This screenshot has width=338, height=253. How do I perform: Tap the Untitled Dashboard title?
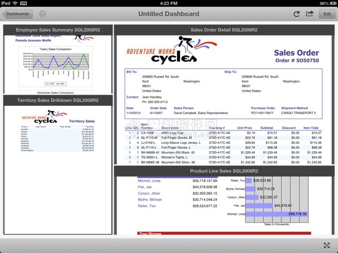click(169, 14)
